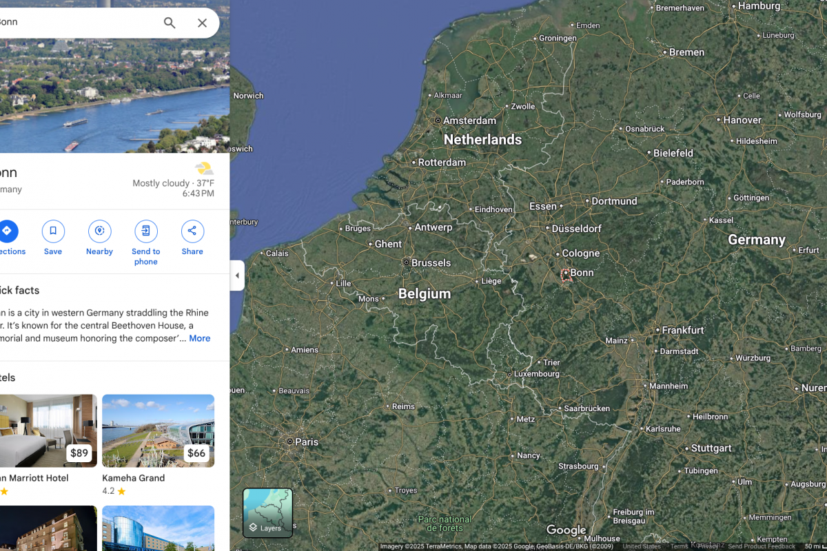The height and width of the screenshot is (551, 827).
Task: Open the Kameha Grand $66 thumbnail
Action: pos(158,430)
